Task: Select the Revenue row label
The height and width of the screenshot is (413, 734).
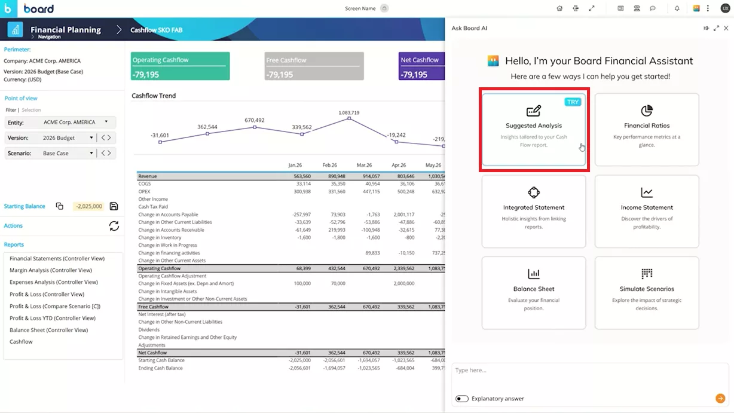Action: coord(148,176)
